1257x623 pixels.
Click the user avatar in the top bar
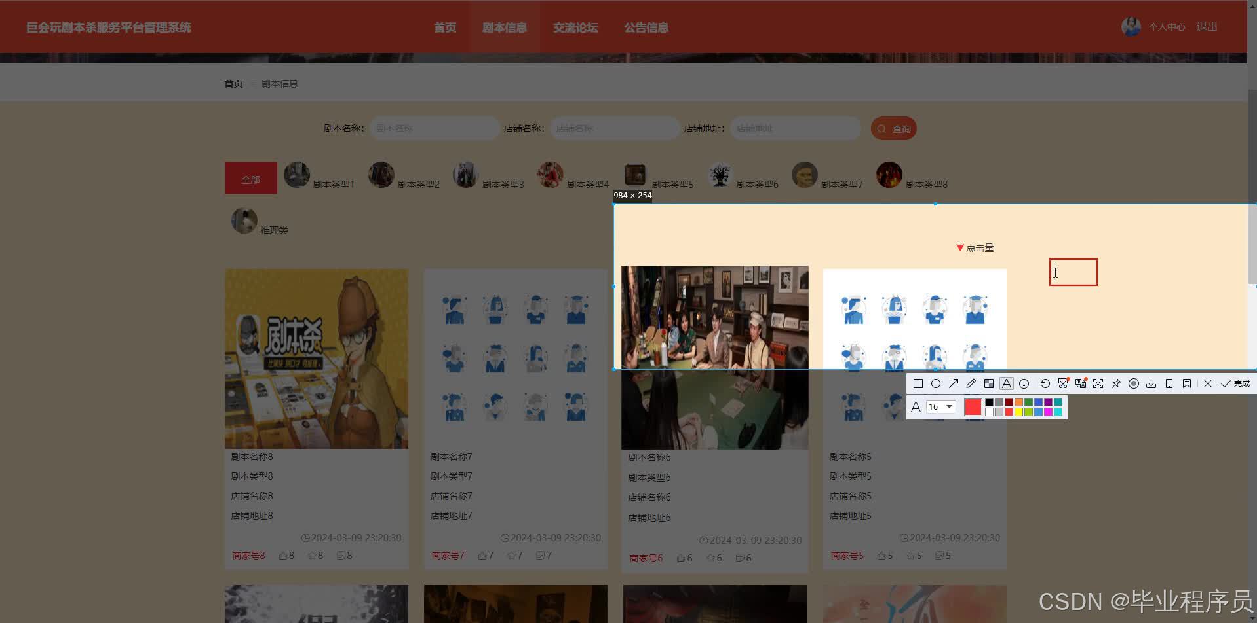(1131, 26)
